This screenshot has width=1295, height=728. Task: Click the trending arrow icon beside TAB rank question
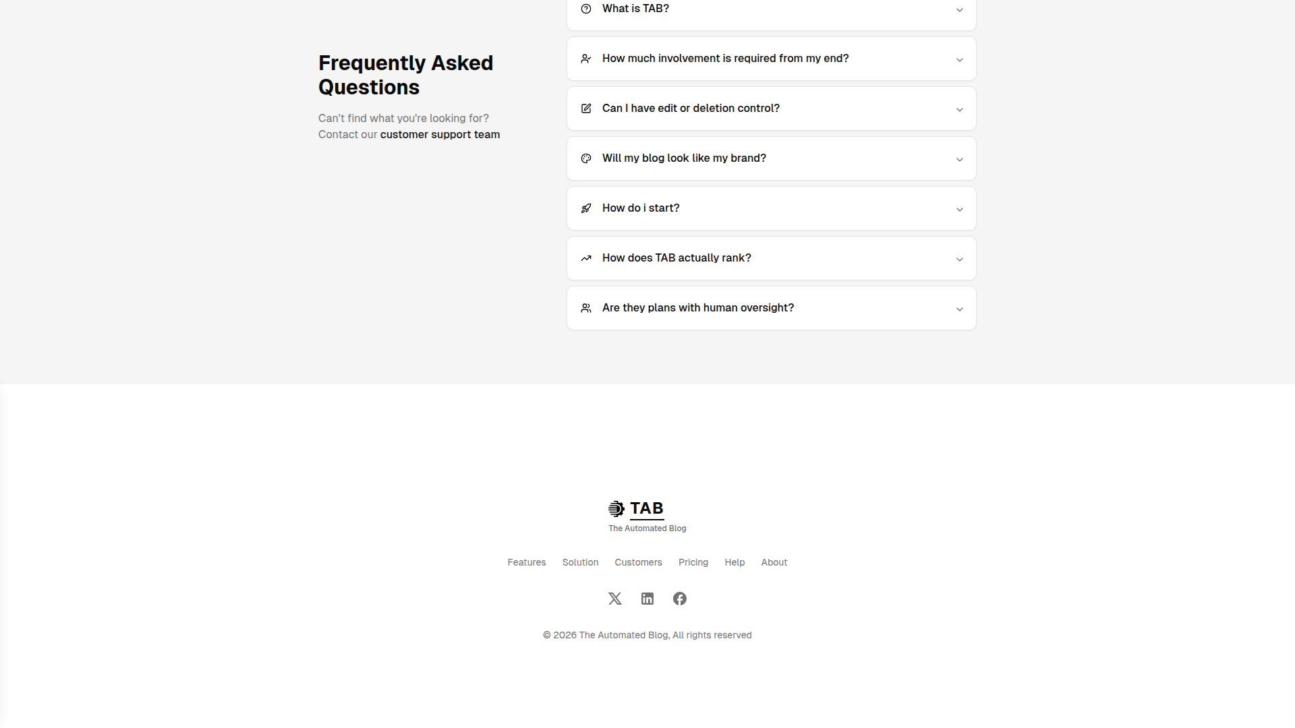(x=586, y=258)
